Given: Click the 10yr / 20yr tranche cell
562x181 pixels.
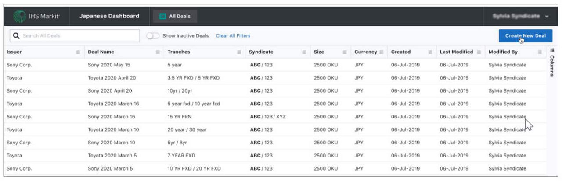Looking at the screenshot, I should point(180,91).
